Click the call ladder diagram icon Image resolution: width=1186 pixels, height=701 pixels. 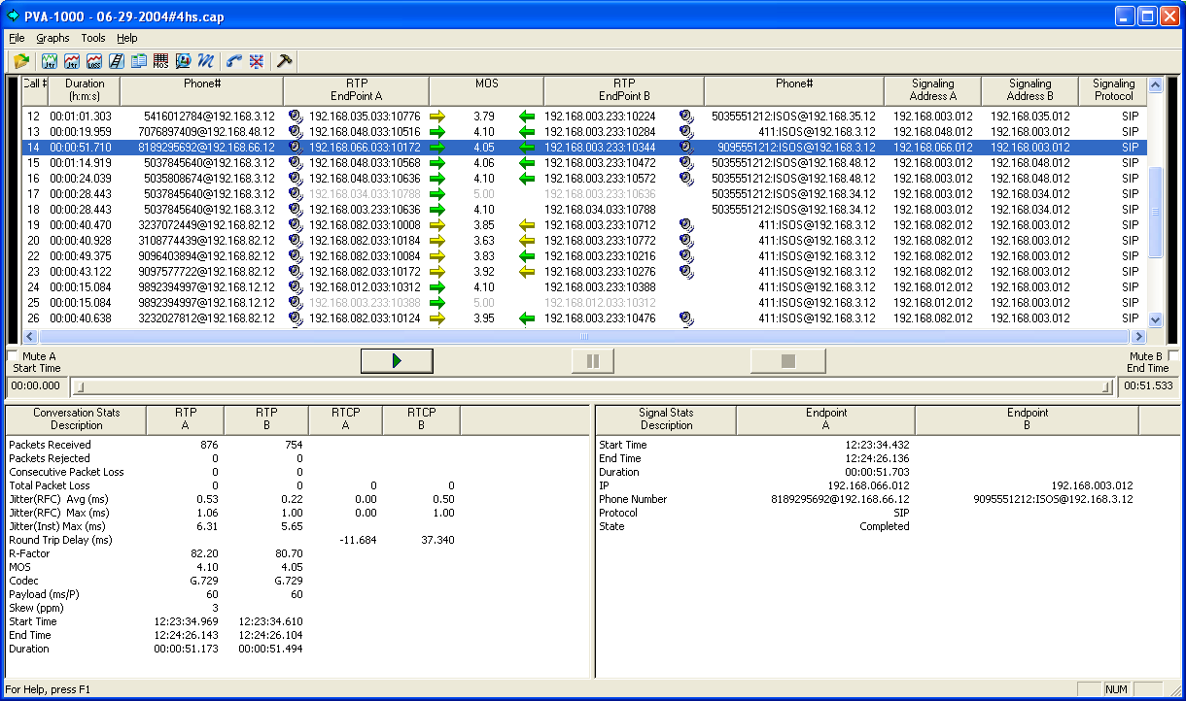click(x=116, y=61)
